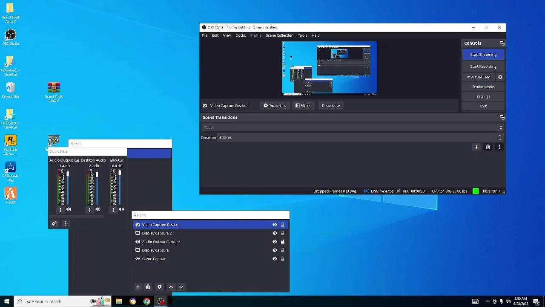545x307 pixels.
Task: Delete transition with trash icon
Action: point(488,147)
